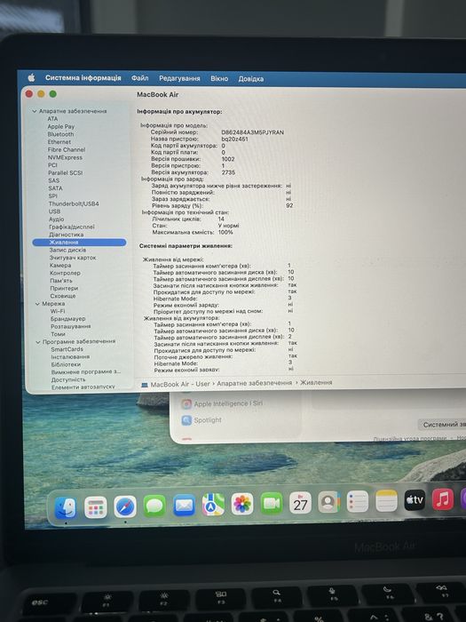466x622 pixels.
Task: Click battery serial number D862484A3M5PJYRAN
Action: 252,132
